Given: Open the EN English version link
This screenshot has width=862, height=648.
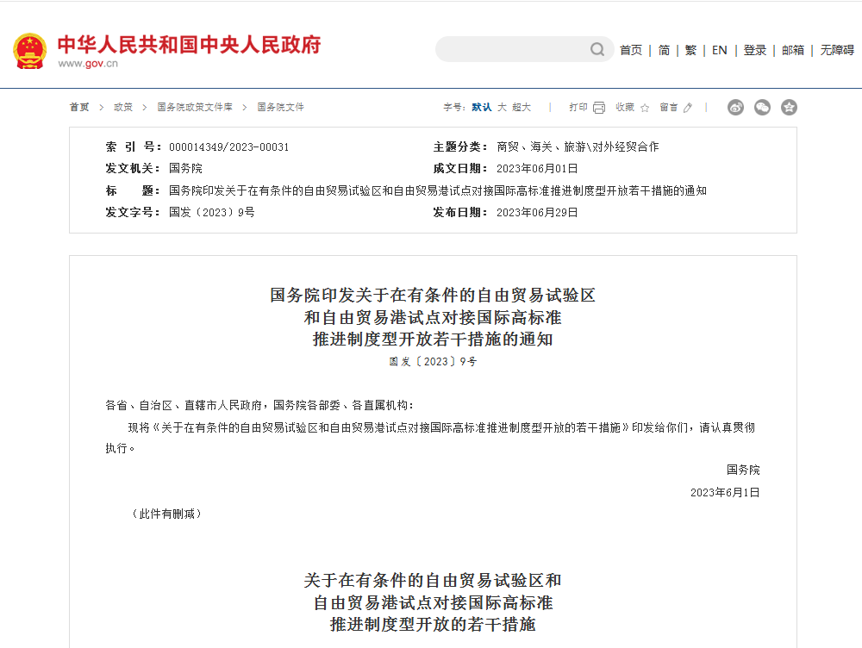Looking at the screenshot, I should click(719, 50).
